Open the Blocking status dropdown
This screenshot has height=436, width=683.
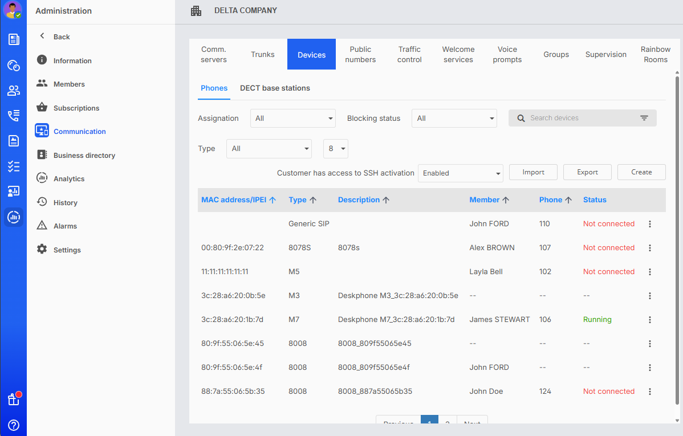coord(454,119)
